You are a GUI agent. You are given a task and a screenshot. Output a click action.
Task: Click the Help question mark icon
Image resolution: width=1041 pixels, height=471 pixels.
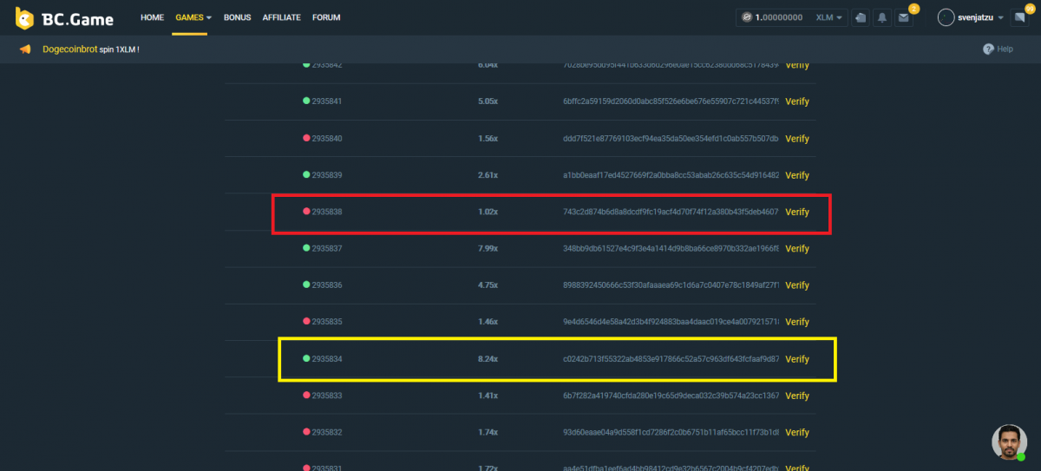pos(988,49)
